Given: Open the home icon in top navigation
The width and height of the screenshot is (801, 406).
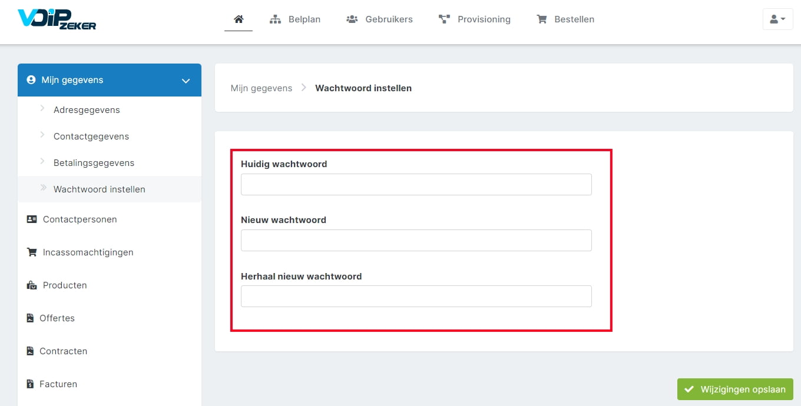Looking at the screenshot, I should pyautogui.click(x=239, y=19).
